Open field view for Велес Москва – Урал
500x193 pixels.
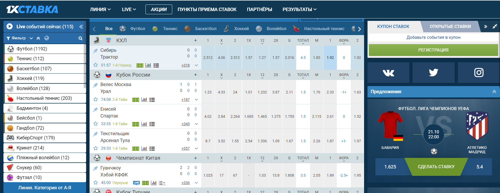(136, 100)
